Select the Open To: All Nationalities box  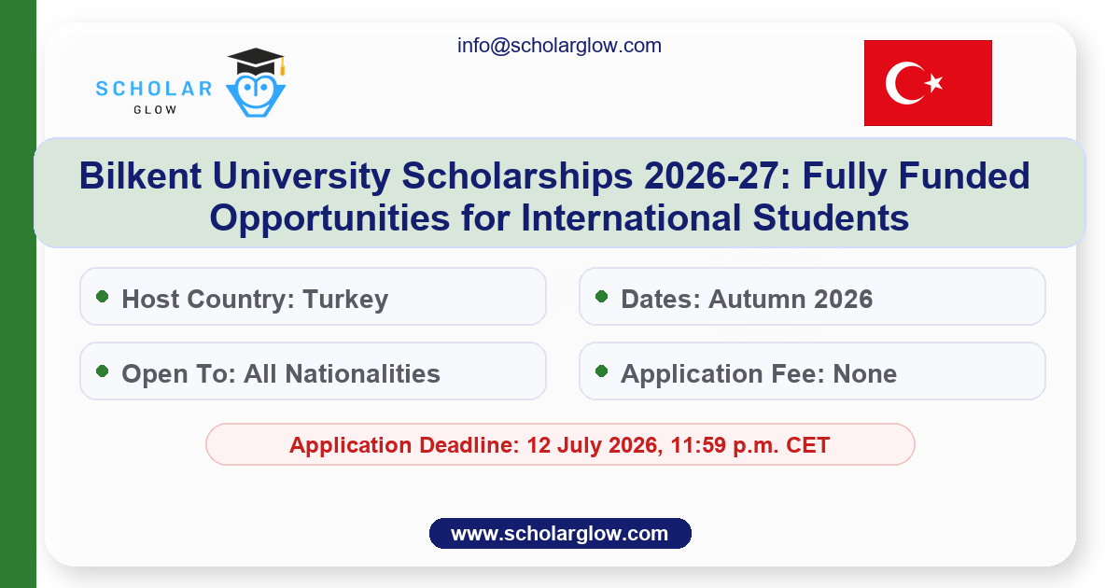coord(313,372)
